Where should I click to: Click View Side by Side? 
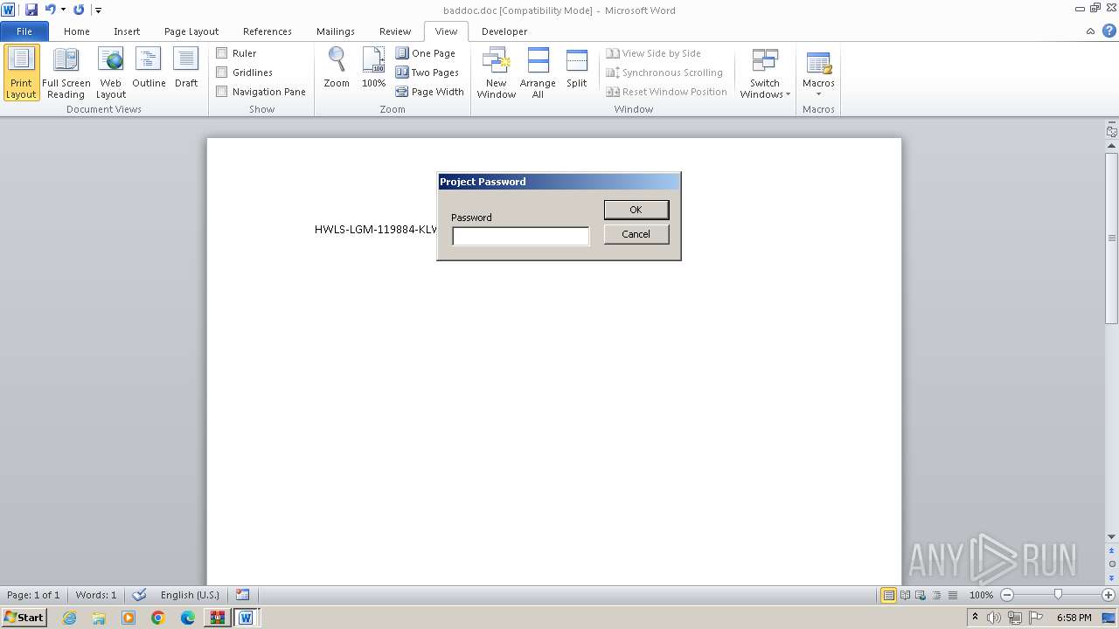654,53
